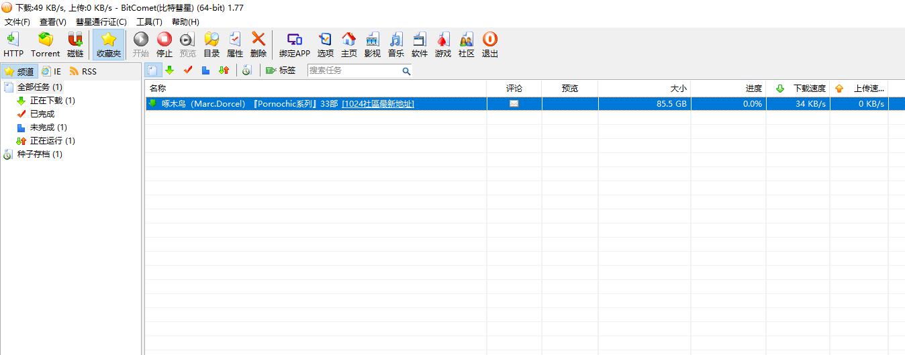905x355 pixels.
Task: Sort by 预览 column header
Action: click(x=570, y=88)
